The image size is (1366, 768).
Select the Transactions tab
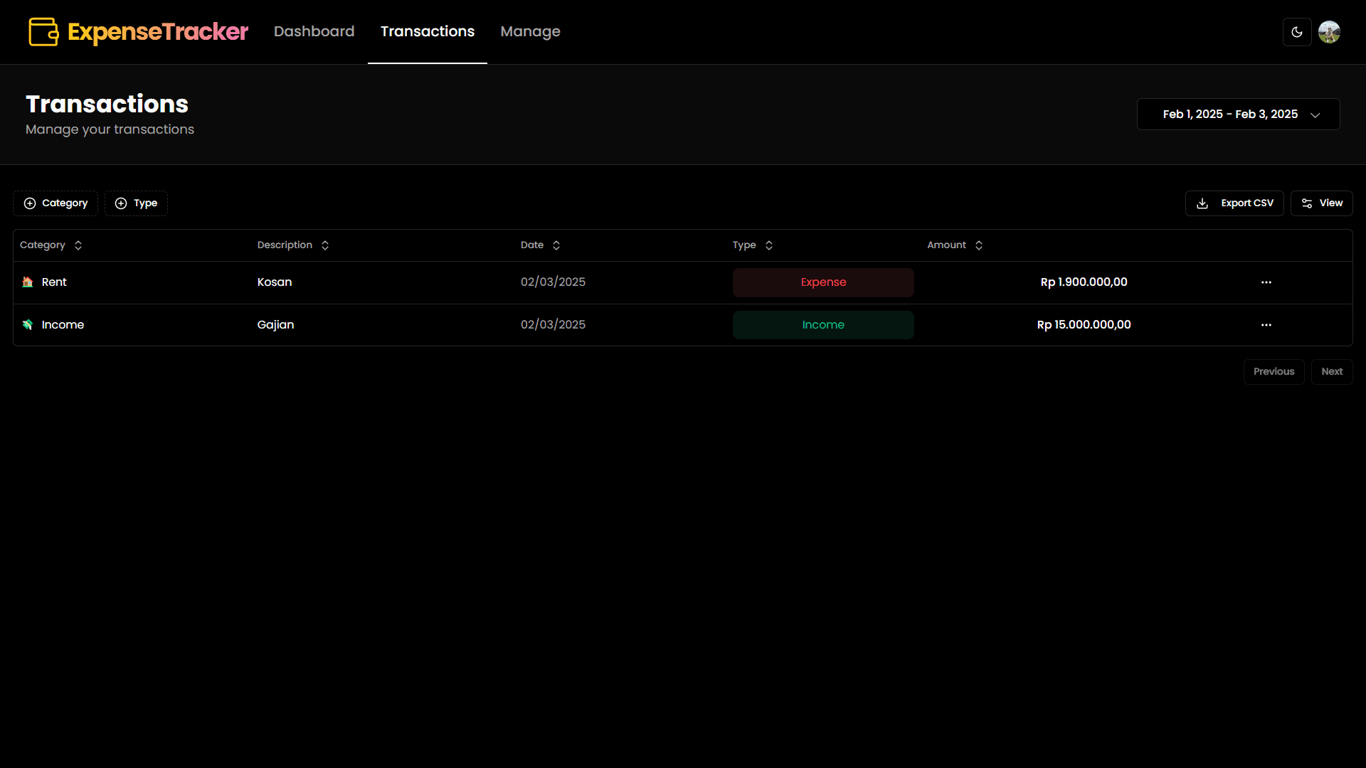tap(427, 31)
